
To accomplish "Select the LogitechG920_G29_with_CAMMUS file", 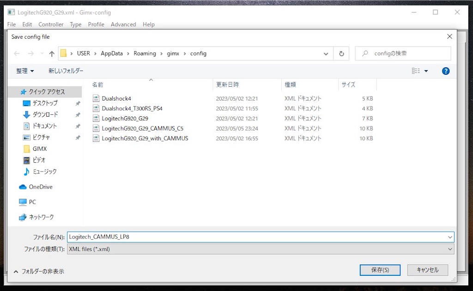I will click(145, 138).
